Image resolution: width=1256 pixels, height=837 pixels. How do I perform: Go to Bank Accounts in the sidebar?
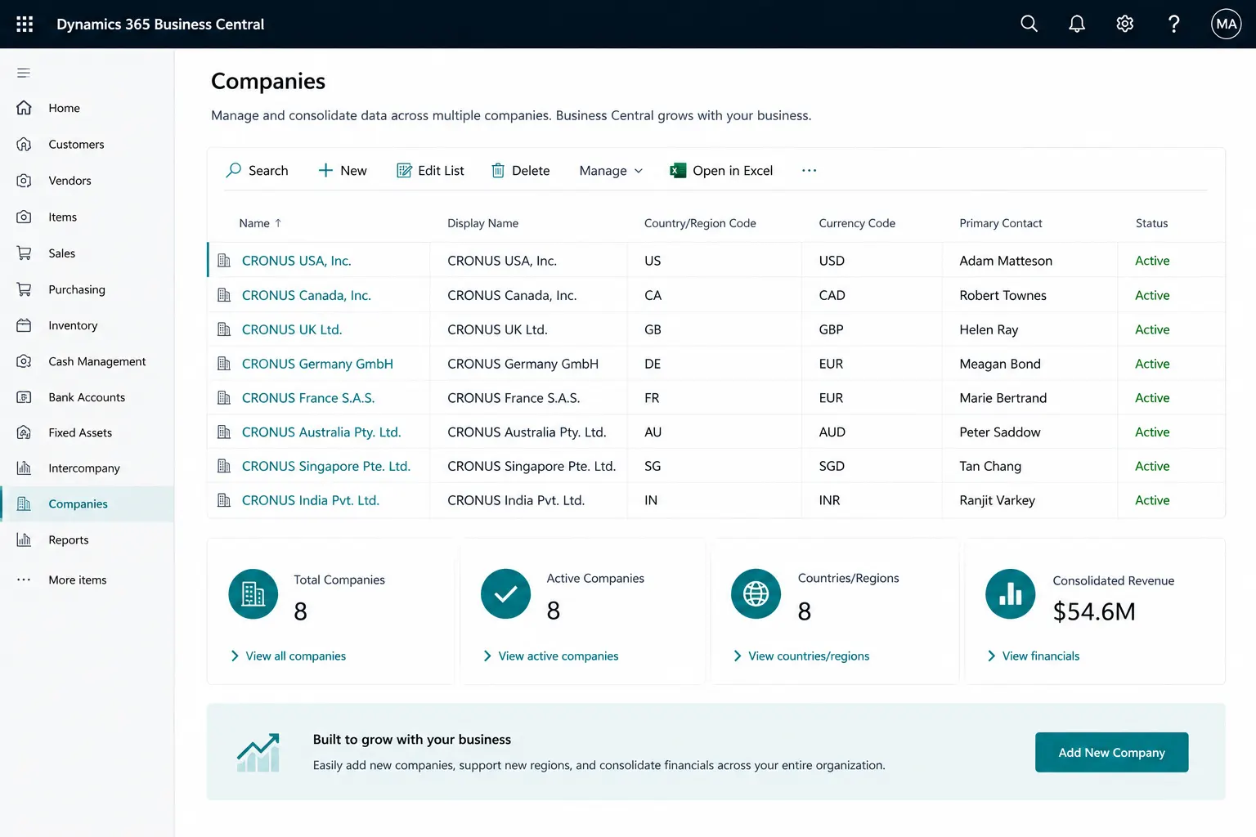point(87,397)
